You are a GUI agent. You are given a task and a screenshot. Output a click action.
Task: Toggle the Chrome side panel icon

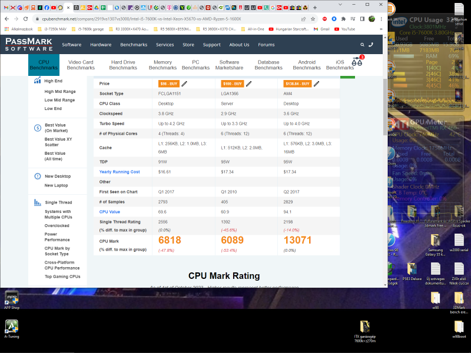(x=362, y=19)
